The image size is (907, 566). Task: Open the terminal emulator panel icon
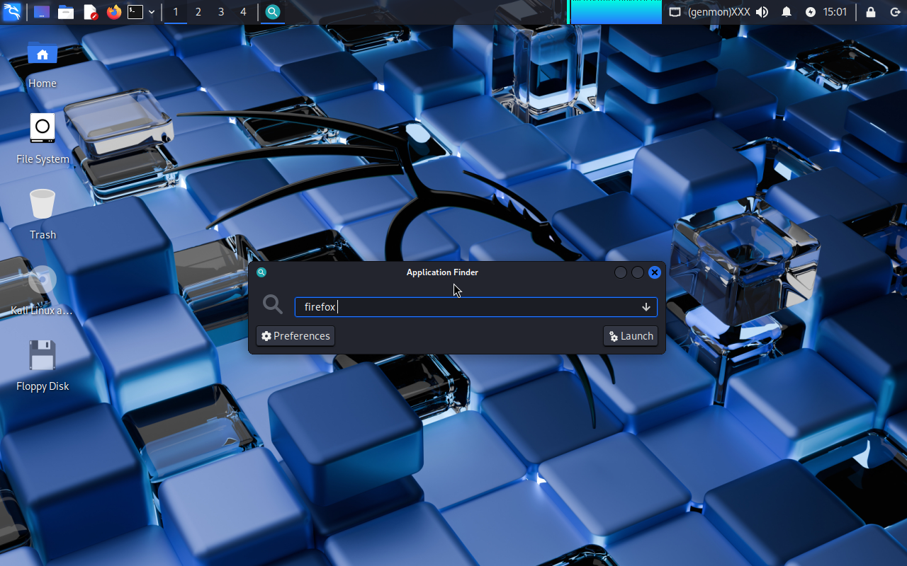(135, 12)
